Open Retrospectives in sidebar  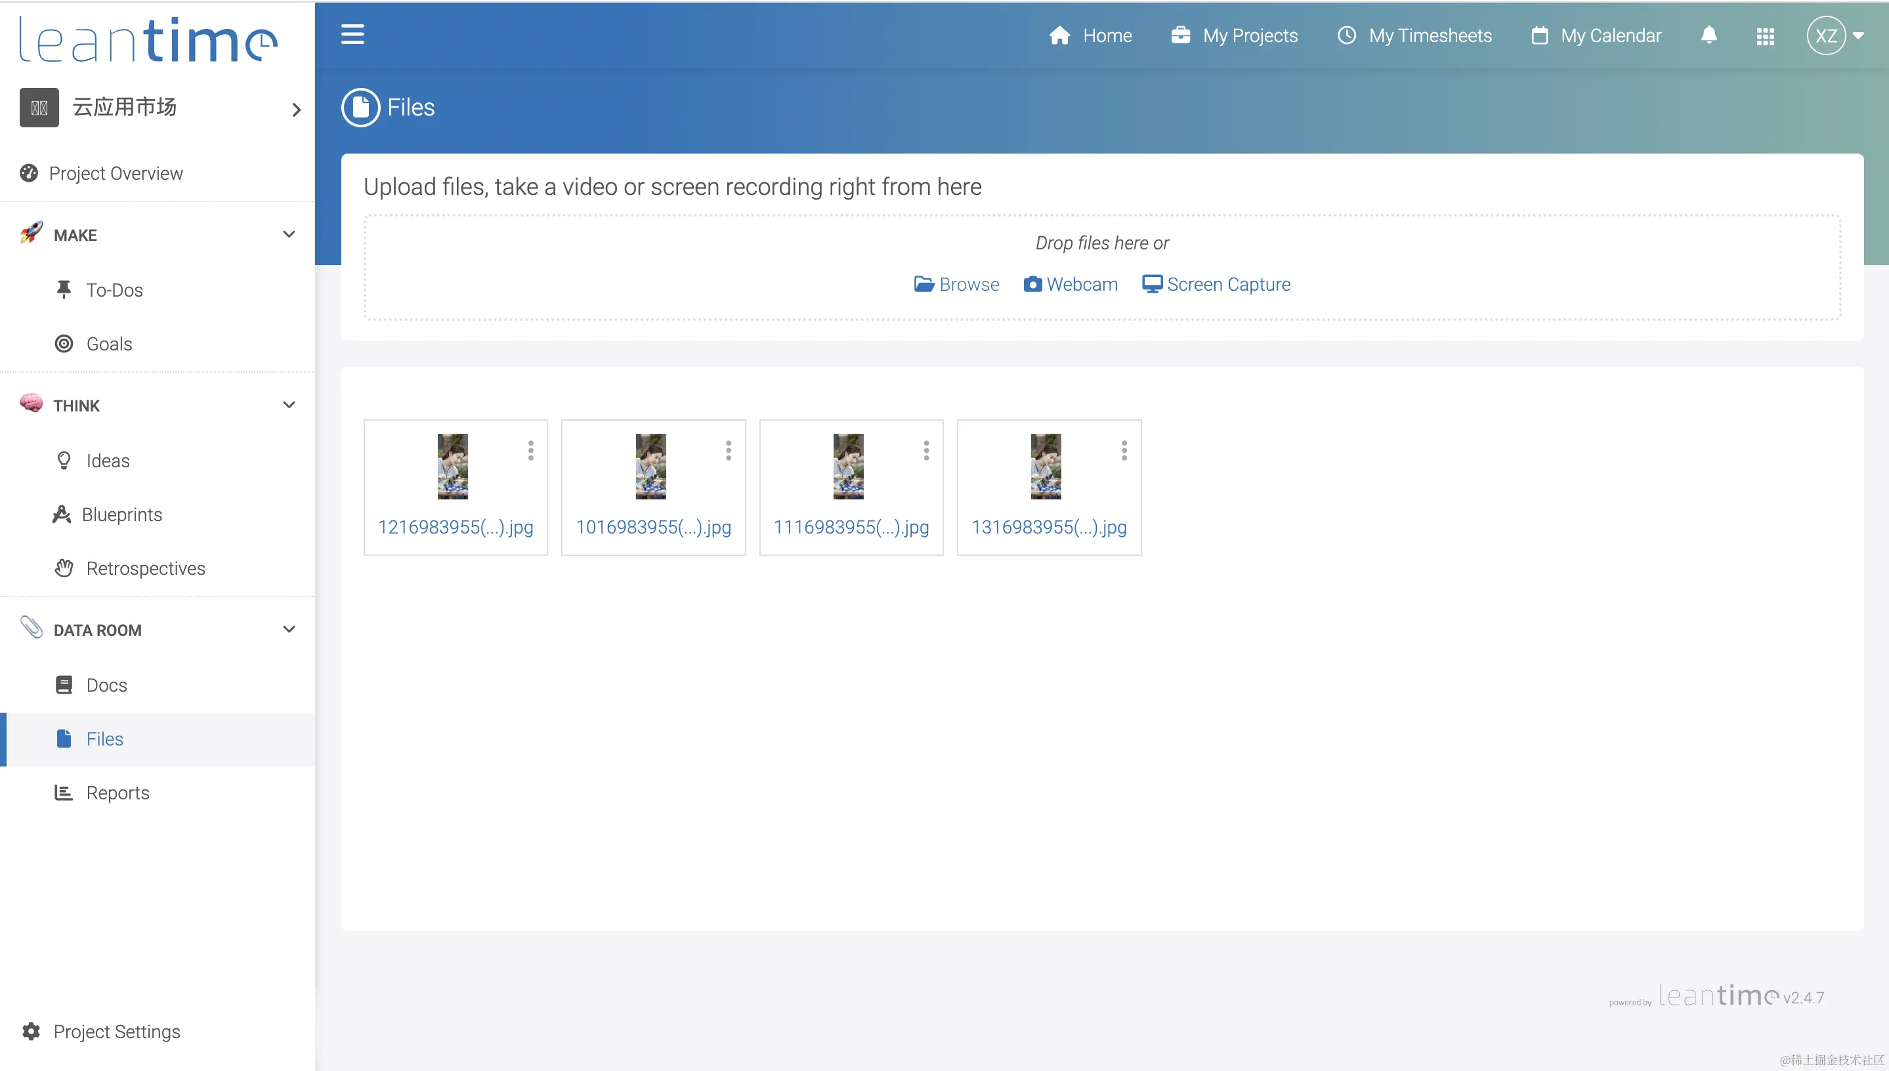coord(158,568)
